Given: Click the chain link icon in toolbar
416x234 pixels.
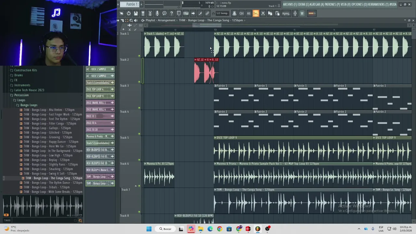Looking at the screenshot, I should pyautogui.click(x=207, y=13).
